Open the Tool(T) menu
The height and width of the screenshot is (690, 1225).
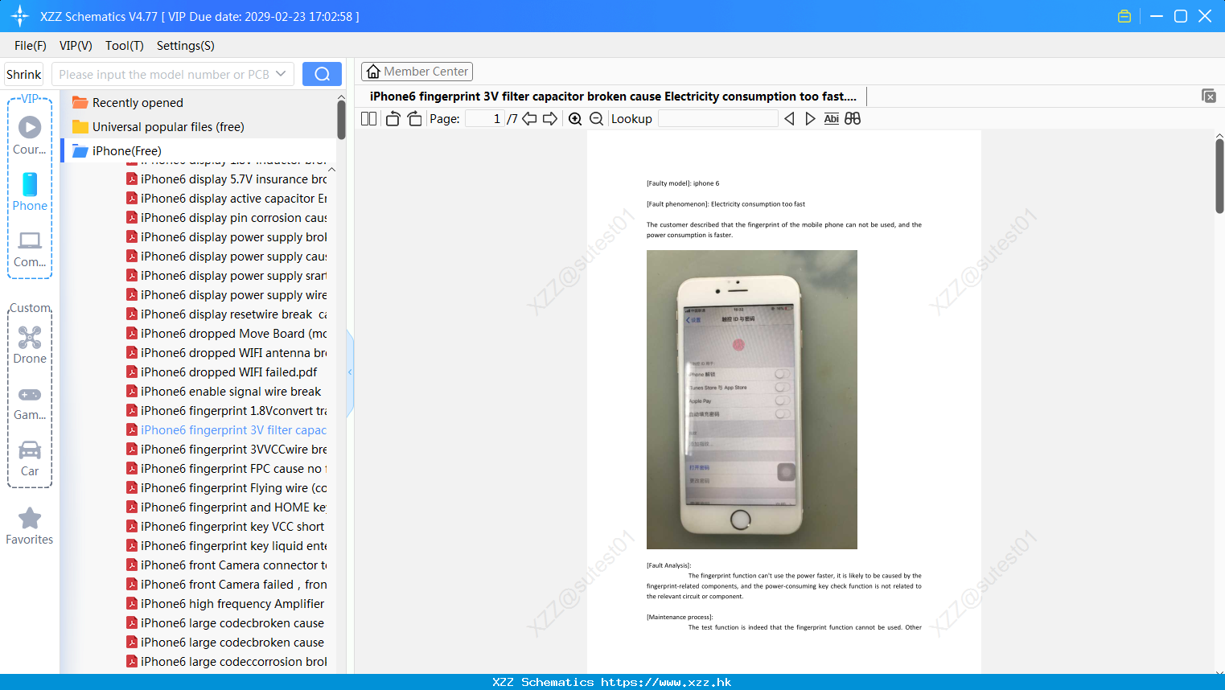(x=125, y=46)
